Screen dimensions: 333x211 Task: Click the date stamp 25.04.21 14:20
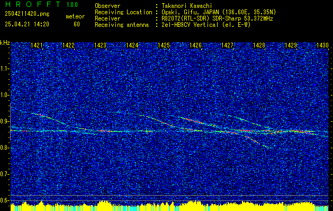(x=27, y=24)
